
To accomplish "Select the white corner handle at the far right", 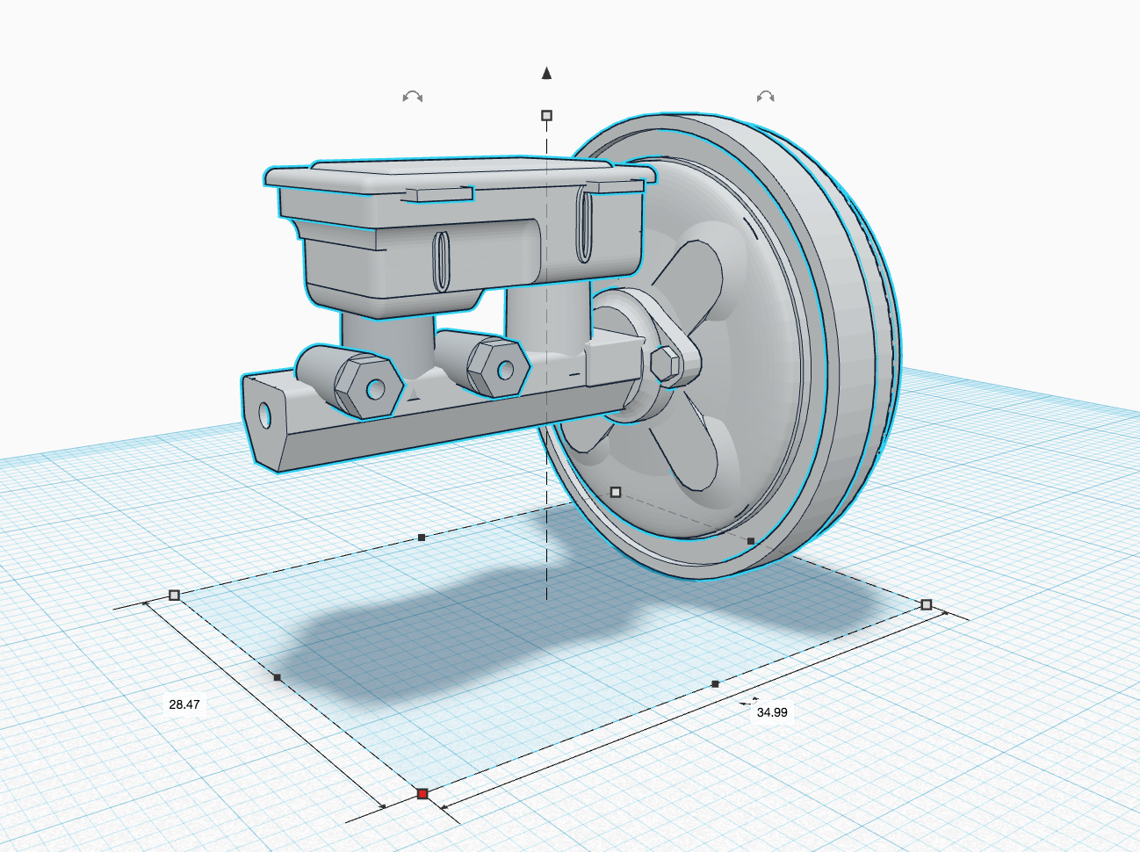I will 927,604.
